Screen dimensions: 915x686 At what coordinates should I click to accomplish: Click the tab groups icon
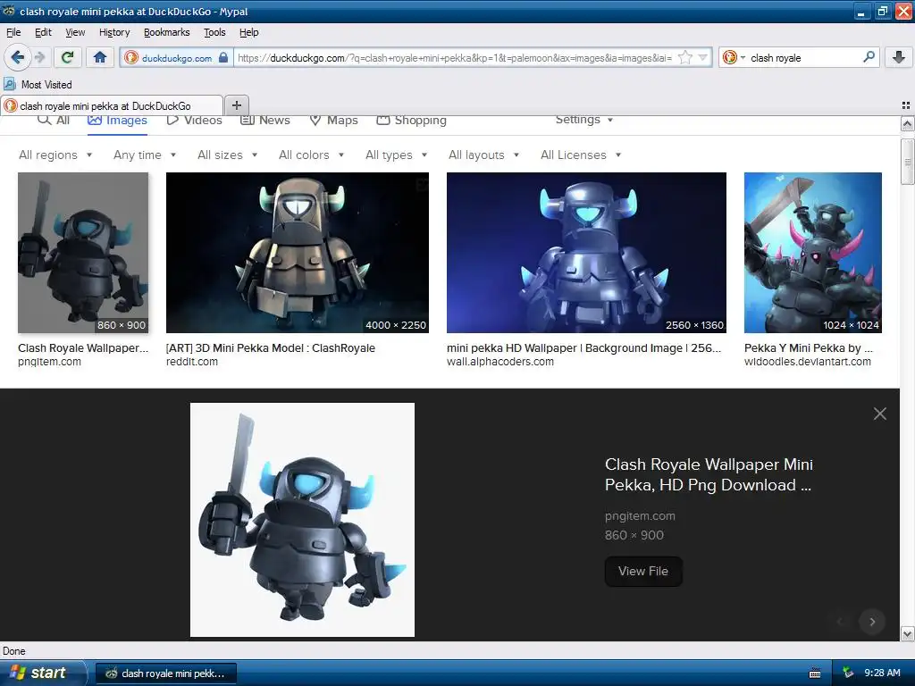(906, 105)
